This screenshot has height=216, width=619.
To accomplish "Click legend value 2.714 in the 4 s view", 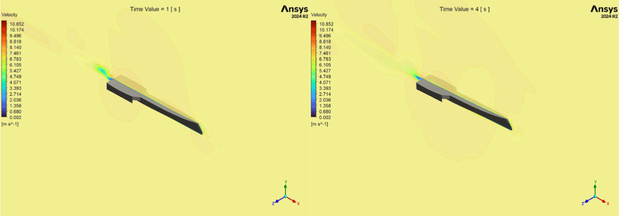I will point(325,94).
